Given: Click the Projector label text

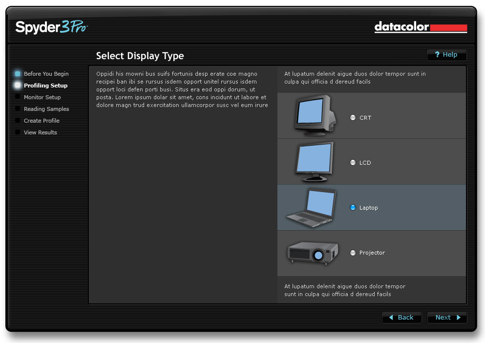Looking at the screenshot, I should 372,253.
